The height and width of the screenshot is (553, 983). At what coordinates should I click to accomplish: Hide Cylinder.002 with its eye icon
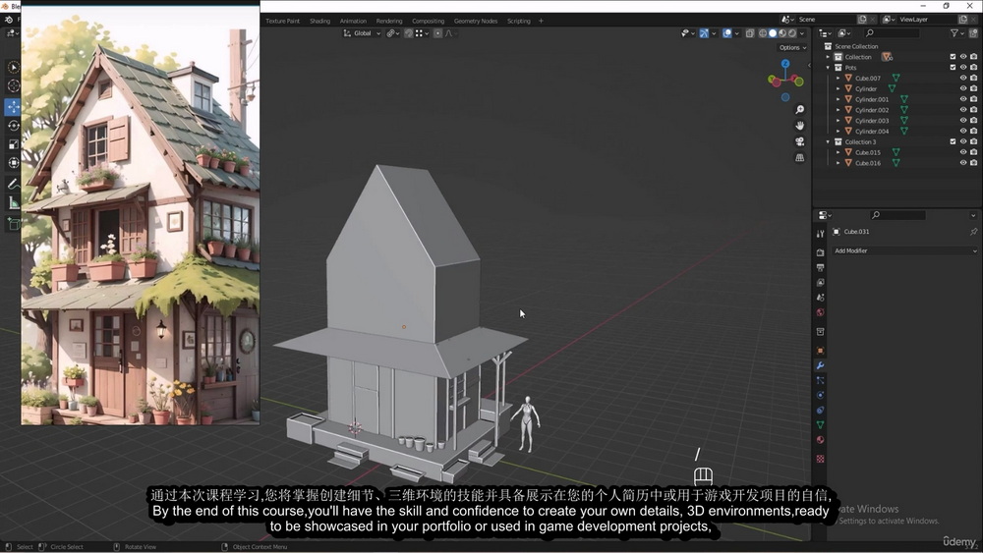963,110
